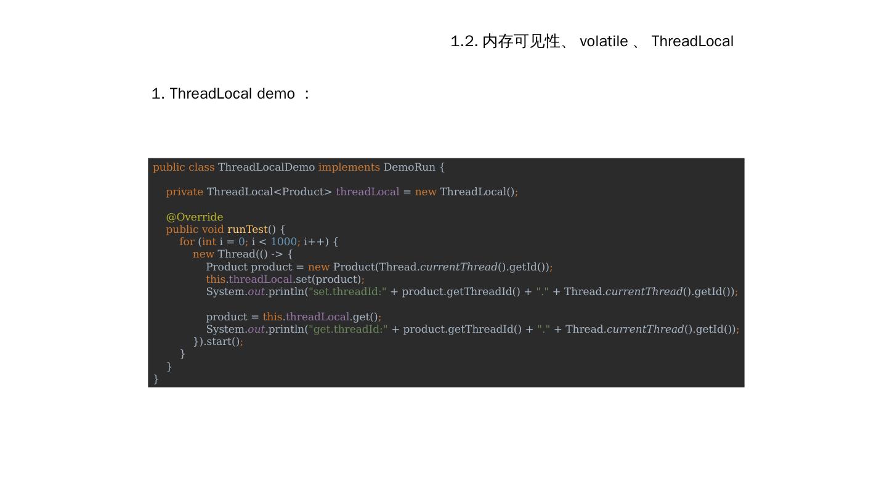This screenshot has width=887, height=499.
Task: Click the number 1000 in the for loop
Action: (x=283, y=242)
